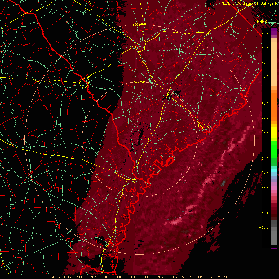Select the dark purple top band of the color bar
Screen dimensions: 279x279
point(274,31)
